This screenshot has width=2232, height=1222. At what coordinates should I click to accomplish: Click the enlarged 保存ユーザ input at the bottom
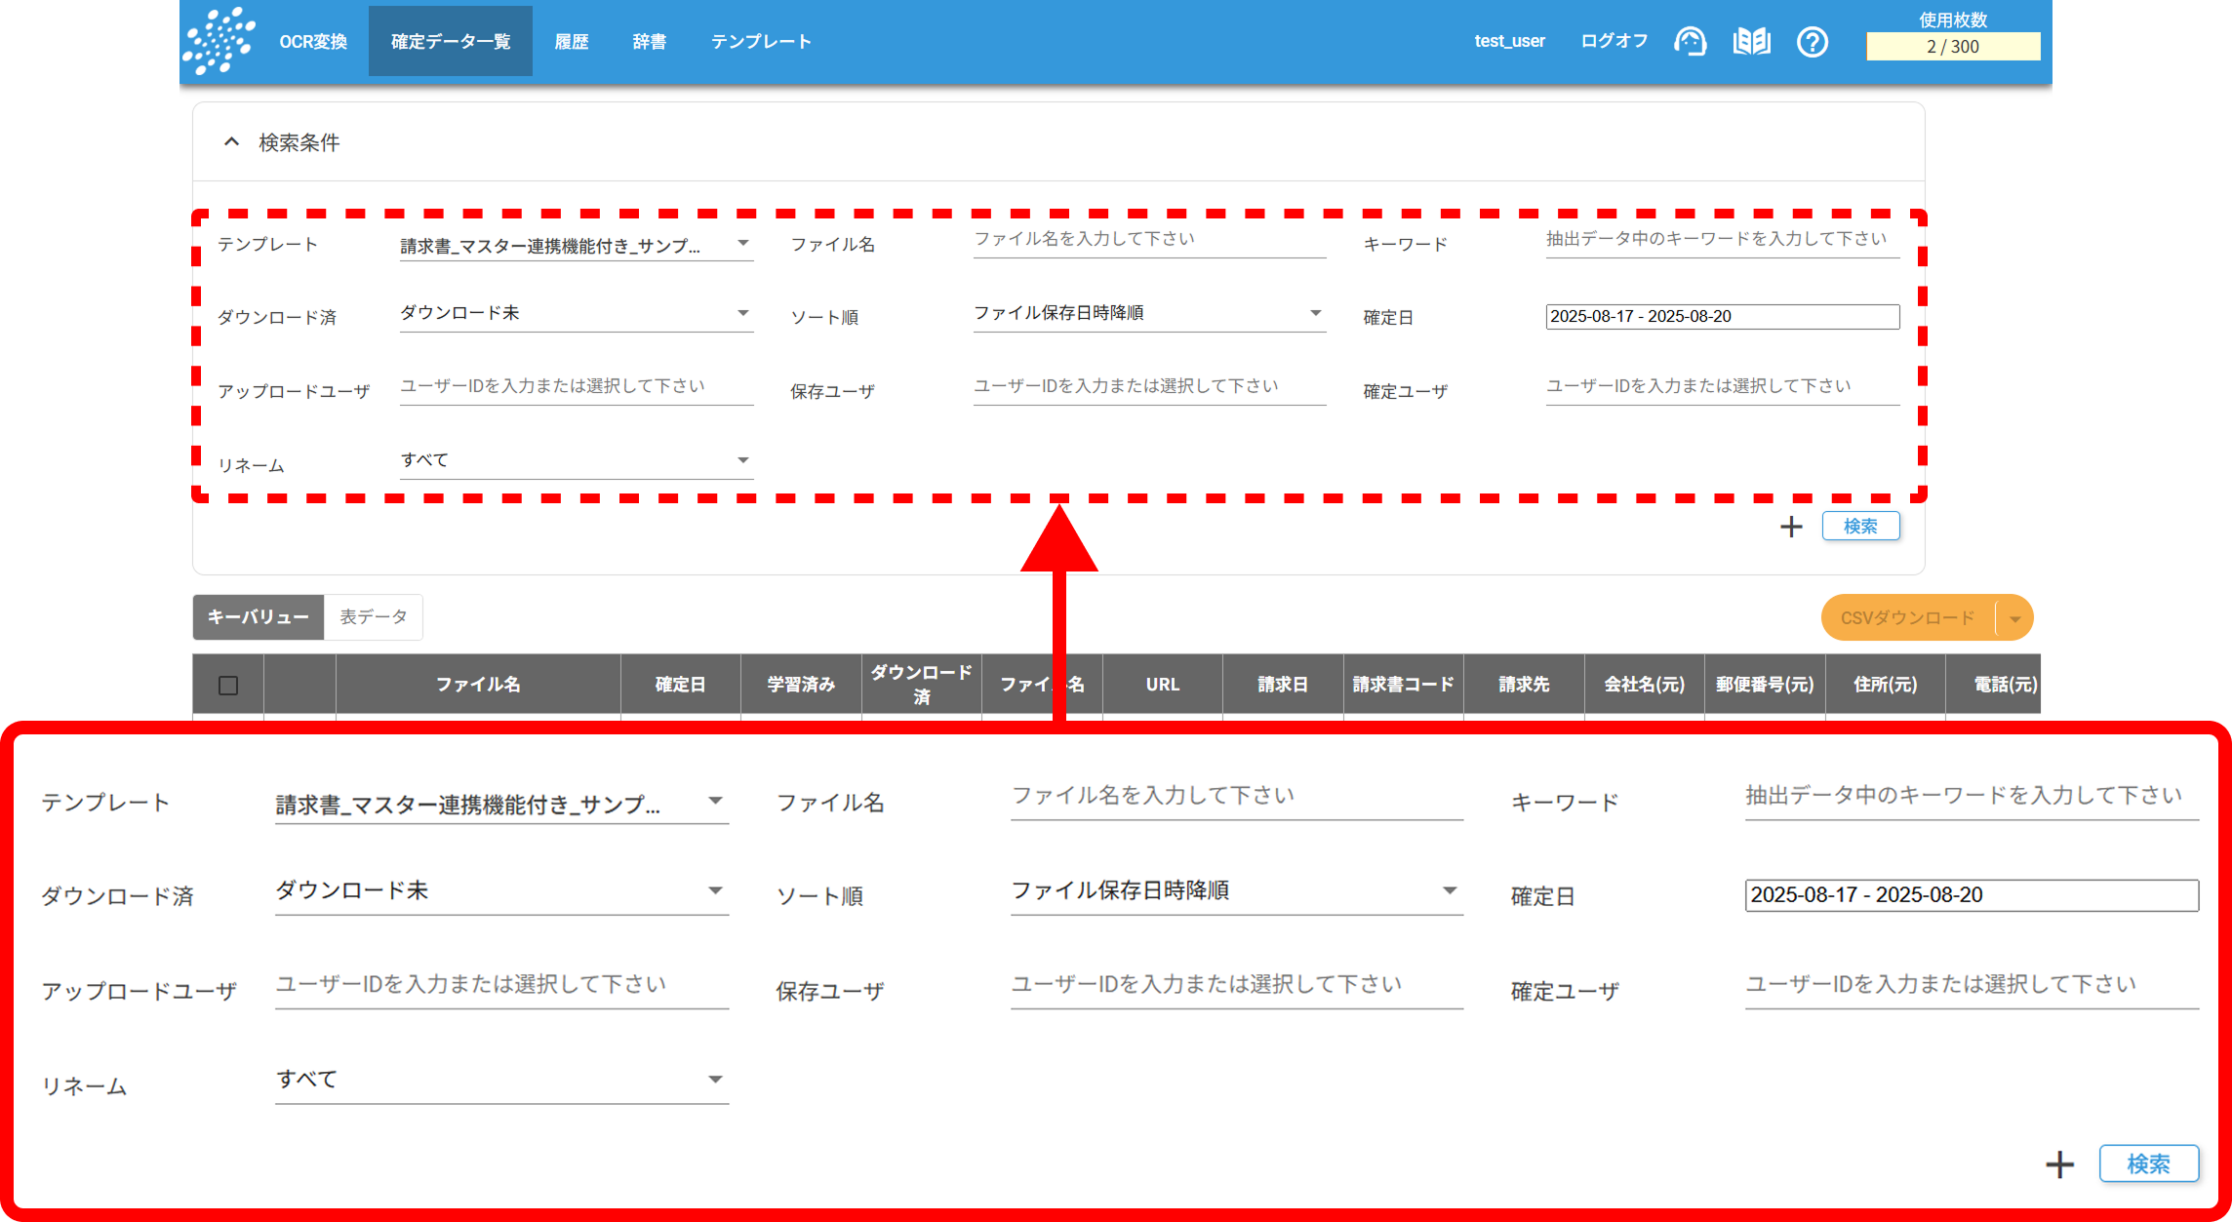tap(1236, 985)
